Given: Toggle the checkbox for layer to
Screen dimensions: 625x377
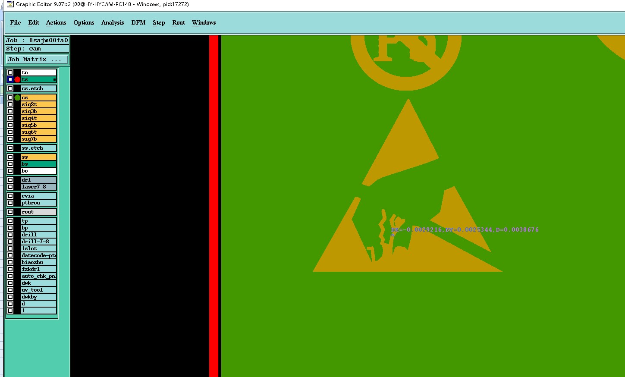Looking at the screenshot, I should [10, 72].
